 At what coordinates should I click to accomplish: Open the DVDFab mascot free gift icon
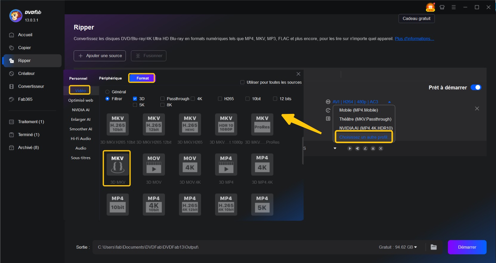click(x=430, y=7)
